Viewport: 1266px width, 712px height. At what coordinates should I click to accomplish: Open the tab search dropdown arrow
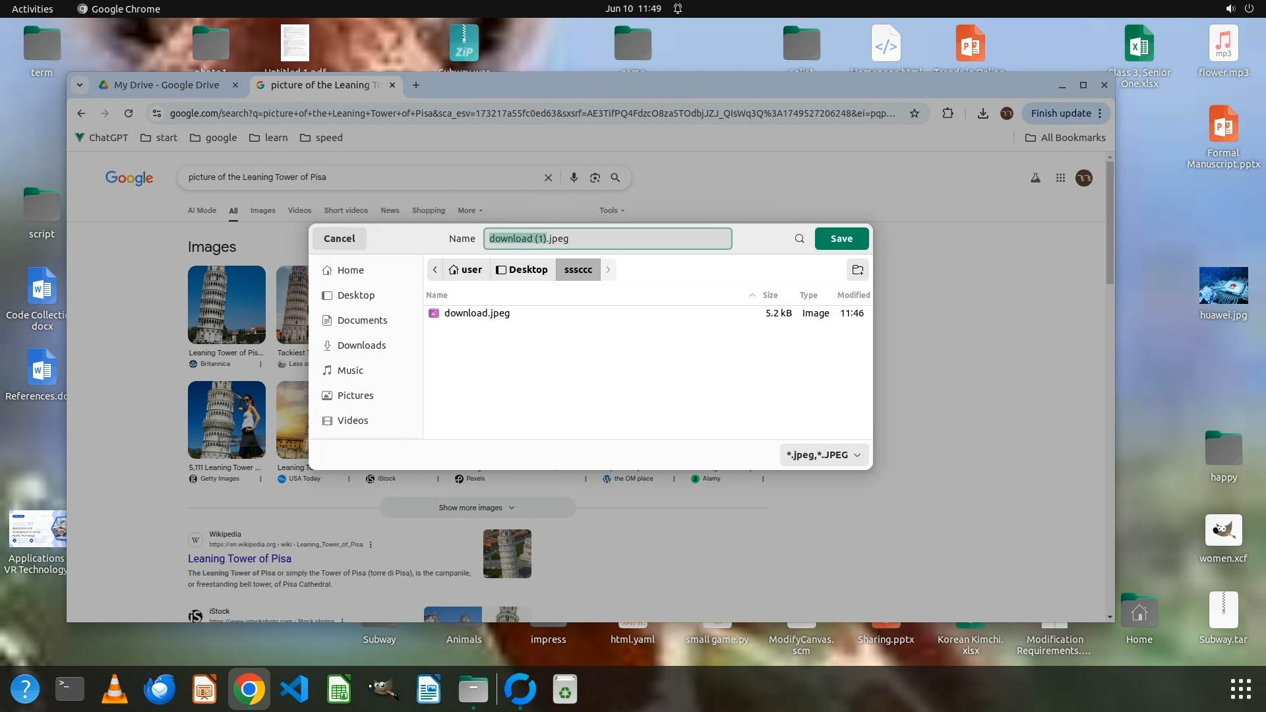coord(79,85)
